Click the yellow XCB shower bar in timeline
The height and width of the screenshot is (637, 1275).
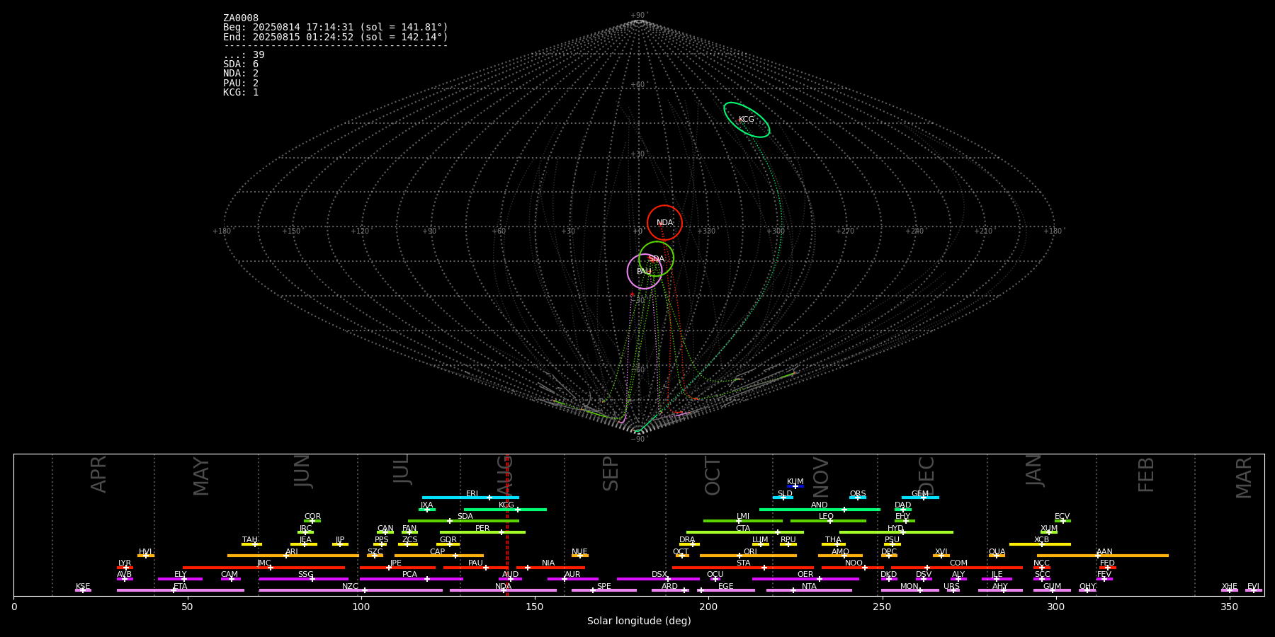[1040, 544]
